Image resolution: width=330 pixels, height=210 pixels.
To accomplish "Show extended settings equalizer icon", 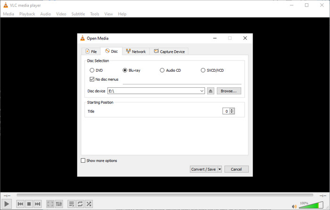I will [59, 204].
